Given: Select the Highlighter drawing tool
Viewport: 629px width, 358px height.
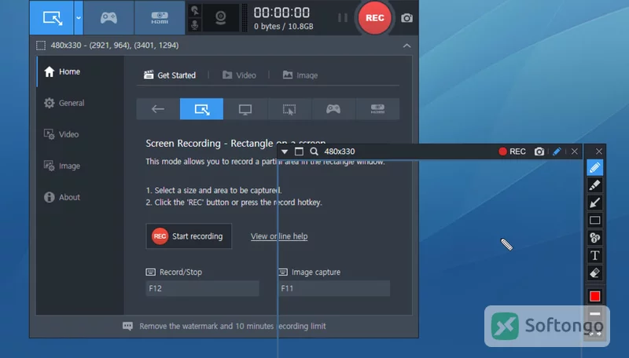Looking at the screenshot, I should click(x=595, y=185).
